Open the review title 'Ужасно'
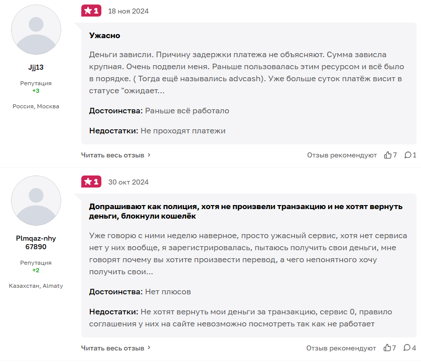Viewport: 421px width, 363px height. coord(105,36)
